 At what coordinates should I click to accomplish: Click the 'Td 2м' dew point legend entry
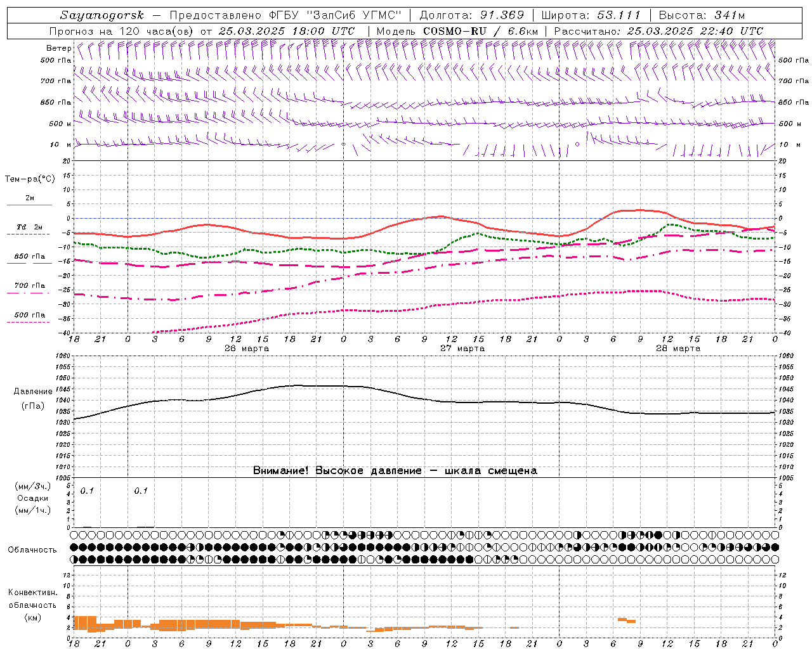[30, 227]
